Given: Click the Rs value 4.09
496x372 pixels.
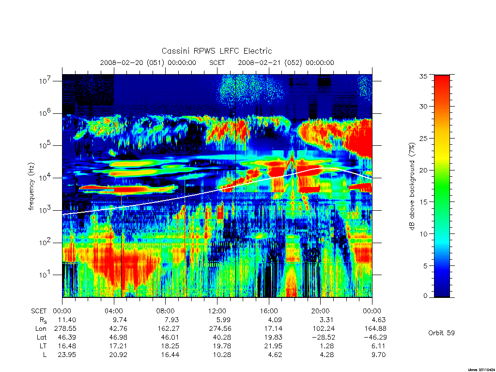Looking at the screenshot, I should point(275,320).
